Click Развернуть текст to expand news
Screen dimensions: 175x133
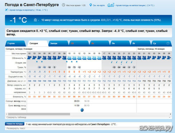point(16,128)
